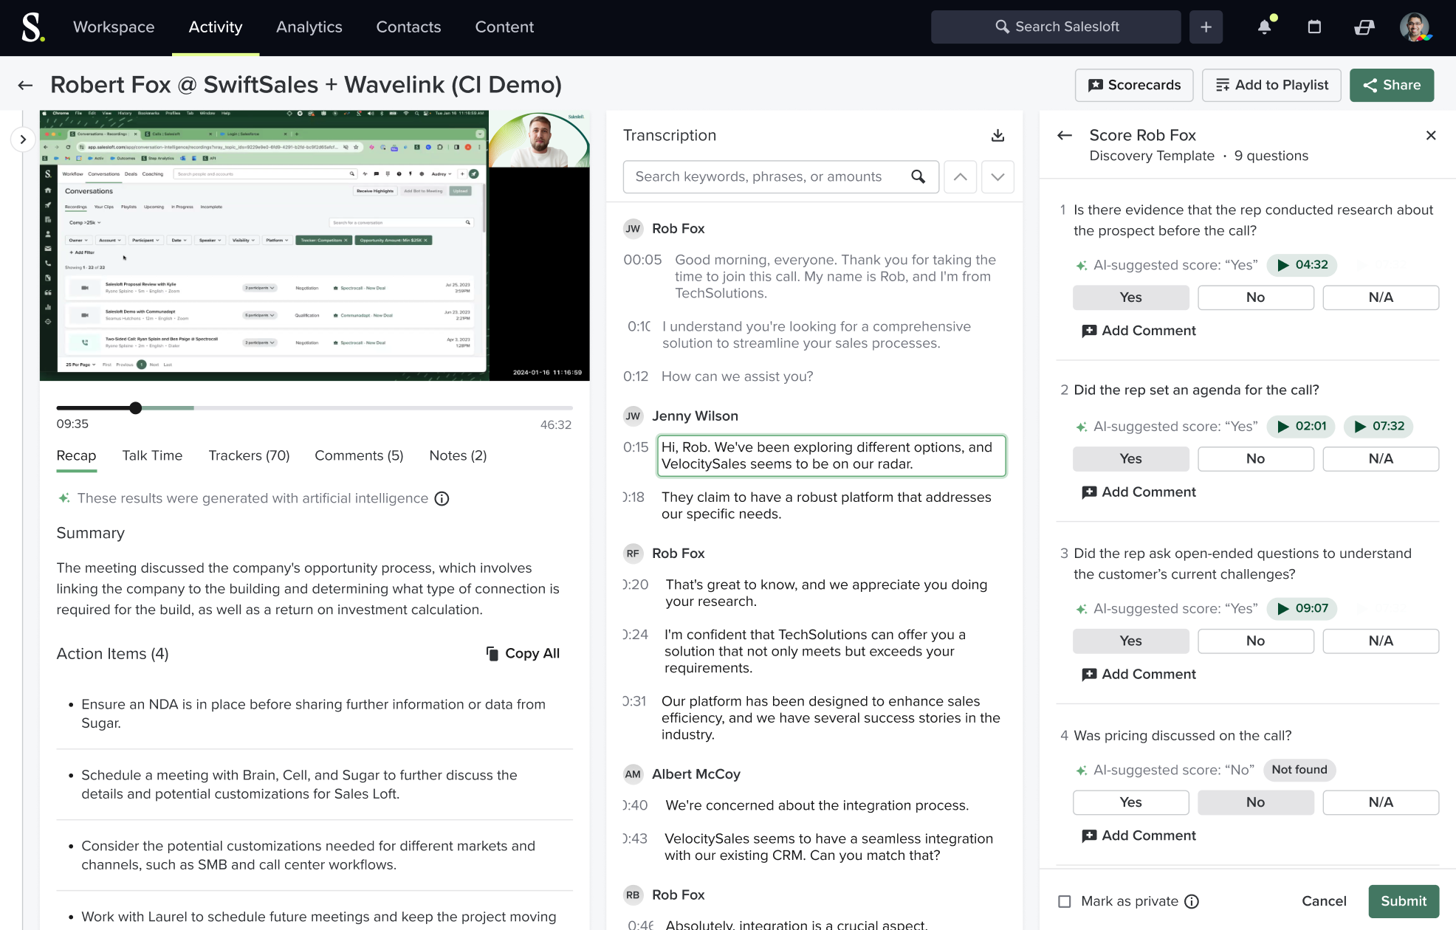The height and width of the screenshot is (930, 1456).
Task: Cancel the scorecard
Action: 1324,901
